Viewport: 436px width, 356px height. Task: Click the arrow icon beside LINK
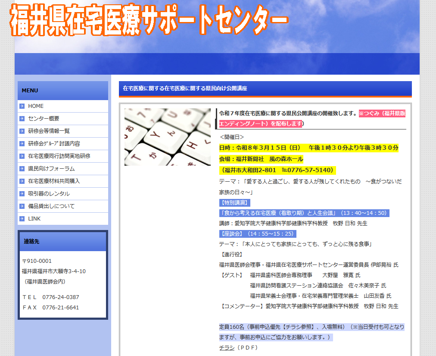[x=22, y=219]
